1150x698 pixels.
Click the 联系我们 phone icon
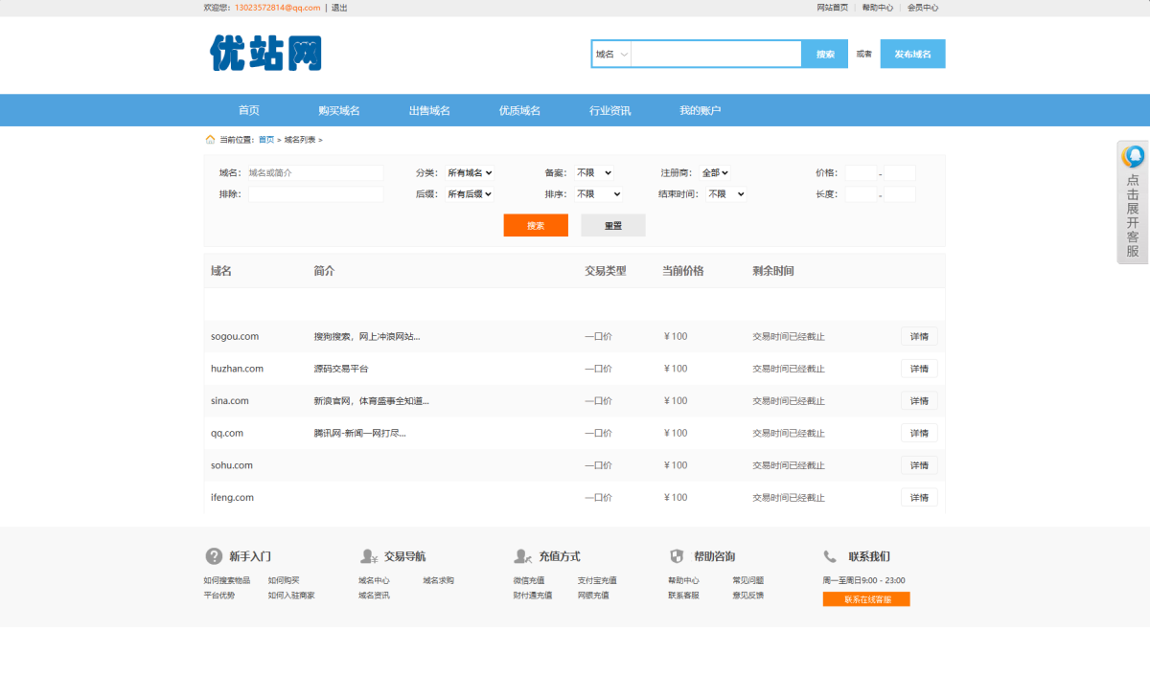pos(830,556)
